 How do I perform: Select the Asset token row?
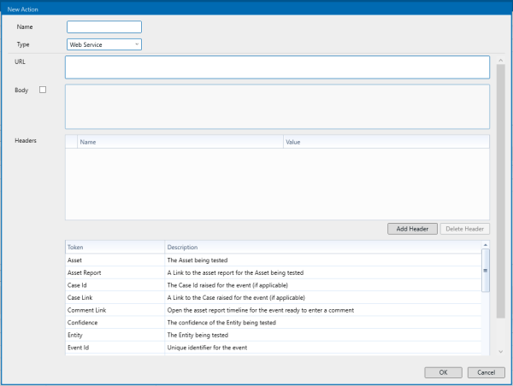click(115, 260)
